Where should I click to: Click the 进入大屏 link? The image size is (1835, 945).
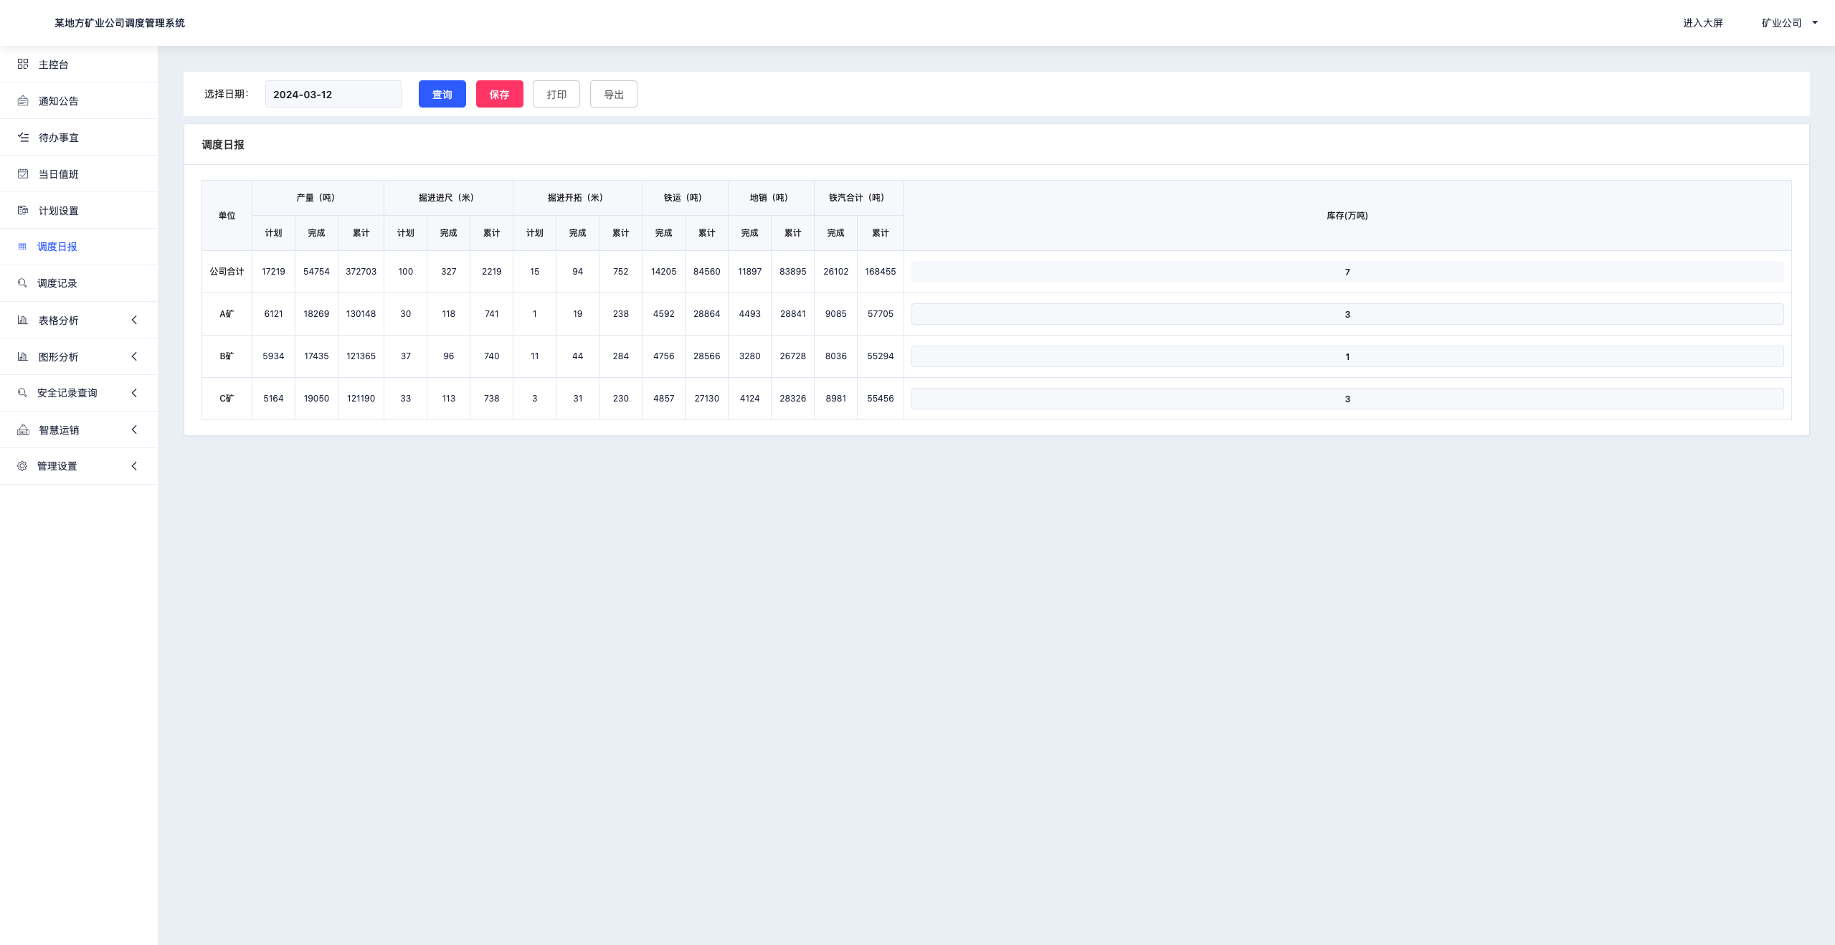click(x=1703, y=23)
